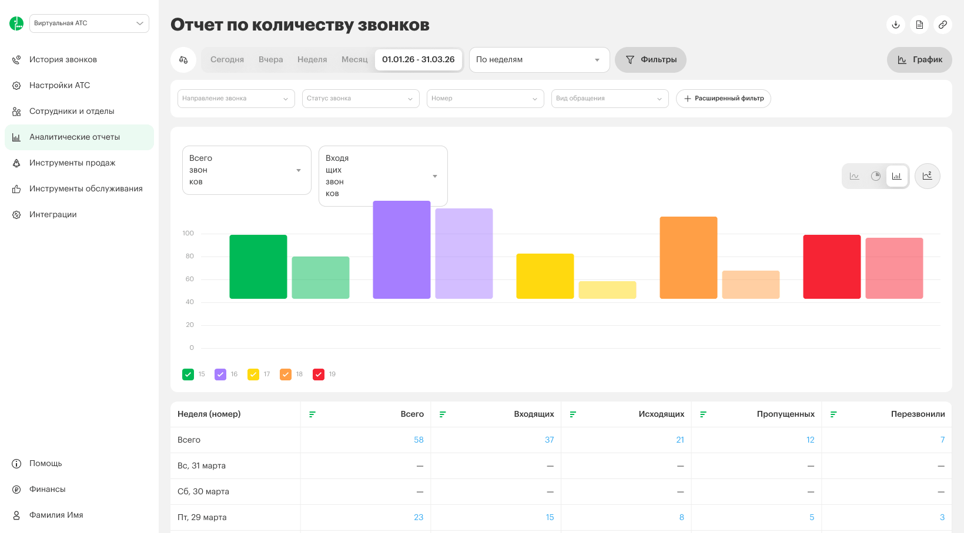
Task: Click employees and departments sidebar icon
Action: point(16,112)
